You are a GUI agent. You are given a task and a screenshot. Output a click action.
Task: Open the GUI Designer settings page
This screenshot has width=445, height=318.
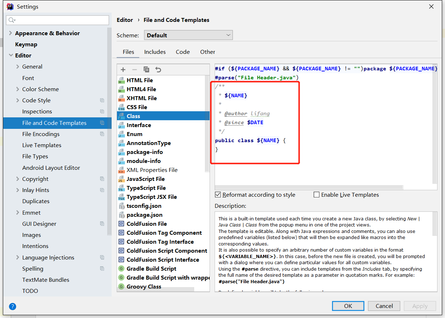pyautogui.click(x=39, y=224)
